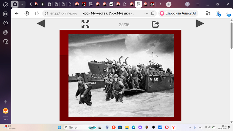Open Alice assistant in taskbar
The width and height of the screenshot is (233, 131).
[140, 127]
